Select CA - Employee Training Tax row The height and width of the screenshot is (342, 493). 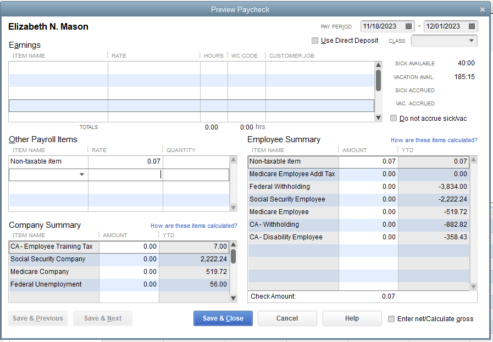click(x=119, y=246)
